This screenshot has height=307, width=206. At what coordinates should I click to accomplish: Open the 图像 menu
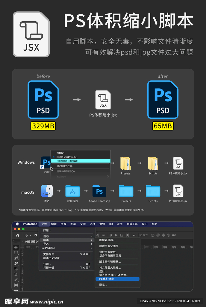pyautogui.click(x=63, y=224)
